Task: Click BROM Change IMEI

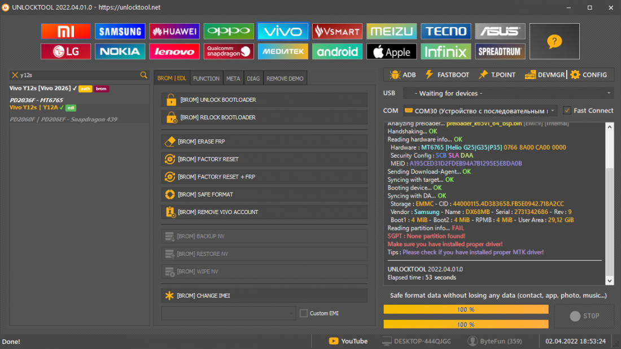Action: point(264,295)
